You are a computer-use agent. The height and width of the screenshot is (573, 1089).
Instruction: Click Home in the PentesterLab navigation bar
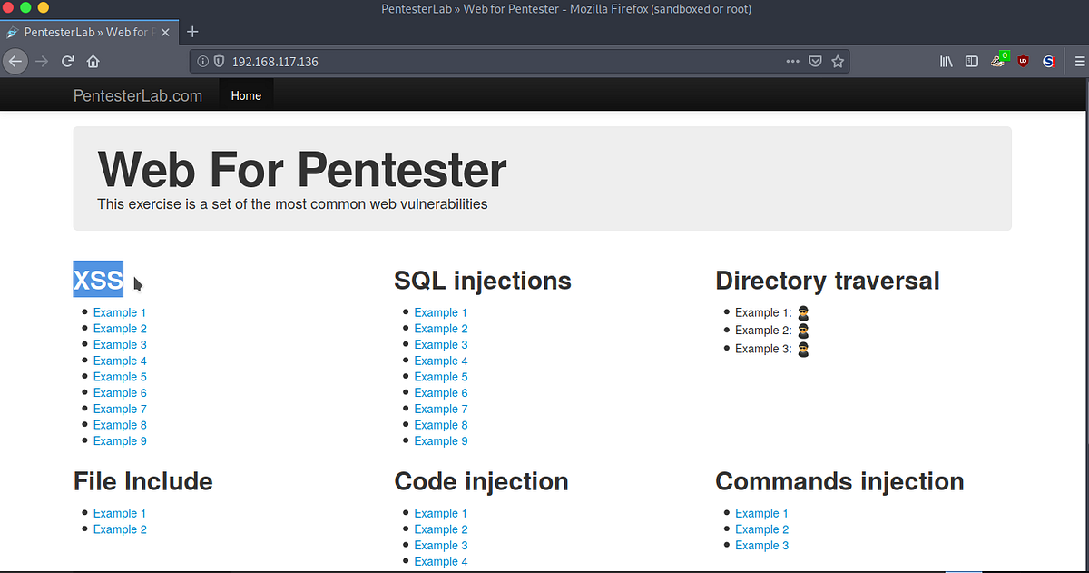[x=245, y=94]
